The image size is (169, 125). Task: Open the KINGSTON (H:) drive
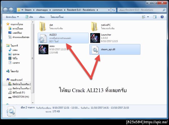click(x=19, y=97)
